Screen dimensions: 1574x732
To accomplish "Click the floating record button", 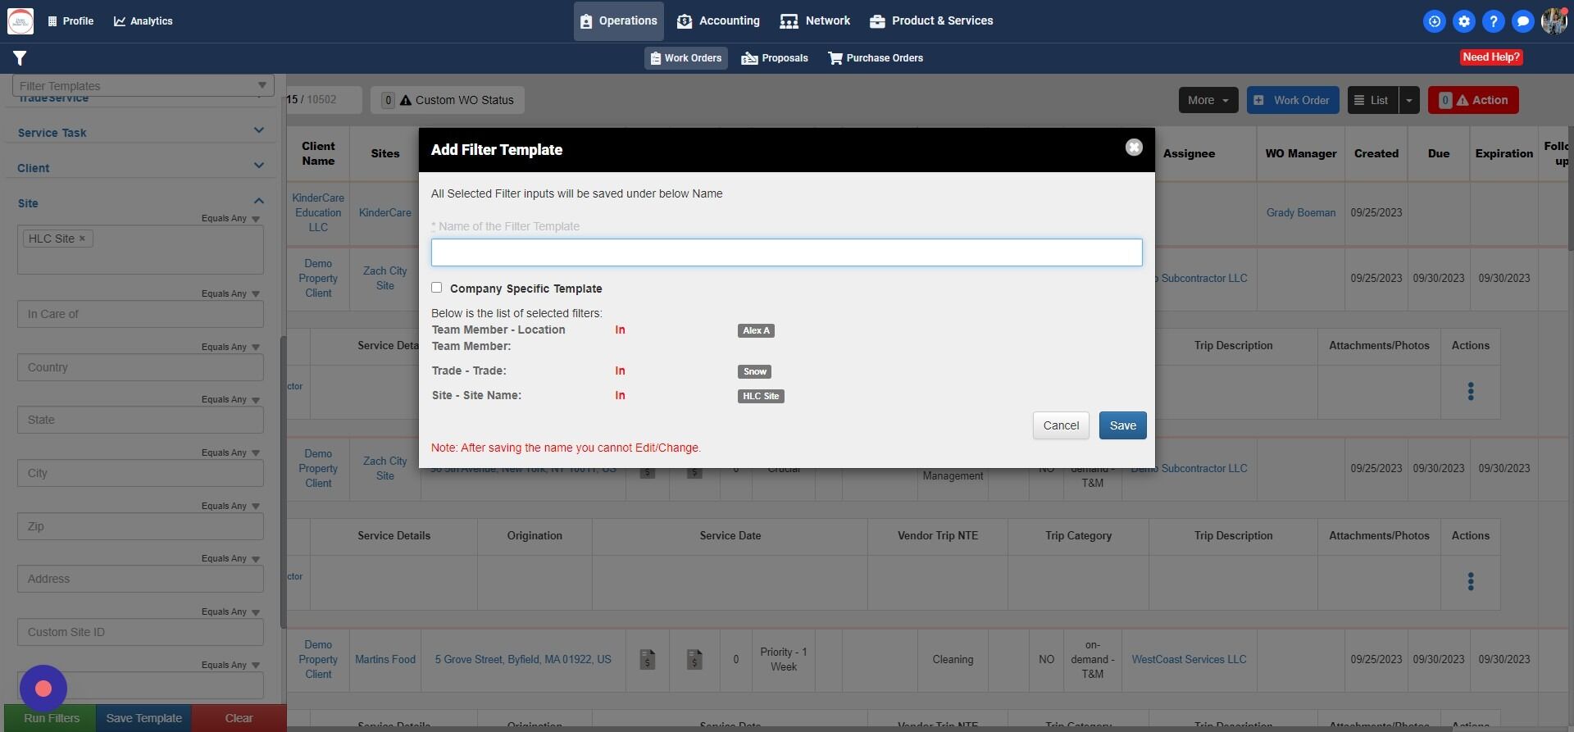I will tap(43, 689).
